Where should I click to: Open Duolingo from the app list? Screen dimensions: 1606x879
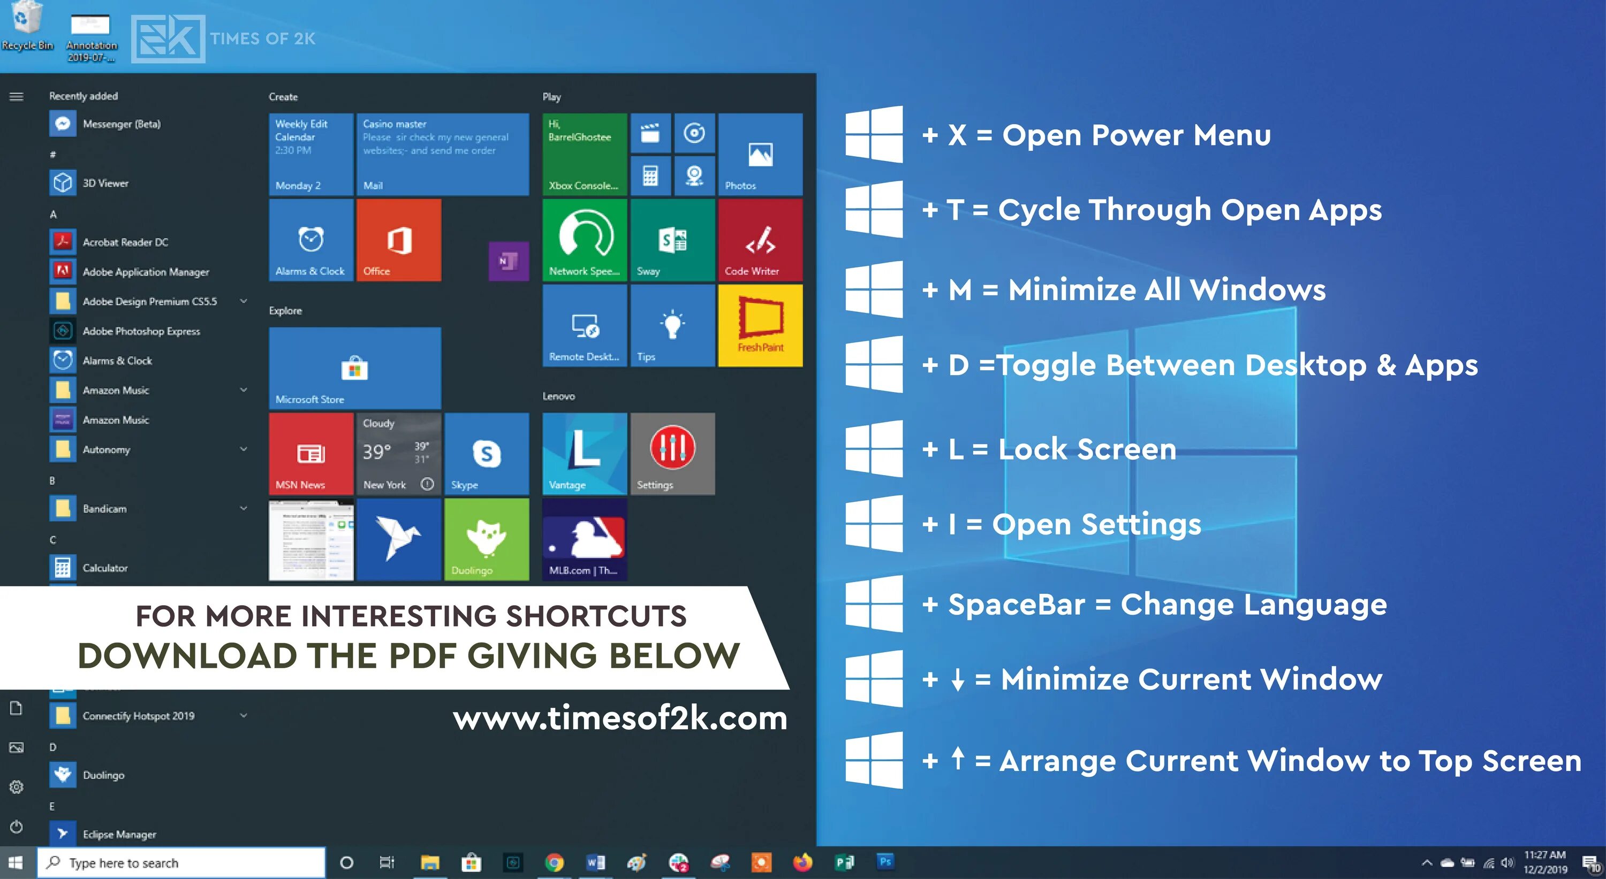pyautogui.click(x=150, y=775)
